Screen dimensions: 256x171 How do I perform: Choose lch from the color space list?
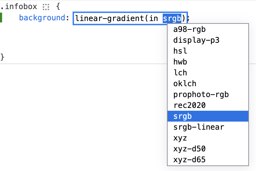click(180, 73)
